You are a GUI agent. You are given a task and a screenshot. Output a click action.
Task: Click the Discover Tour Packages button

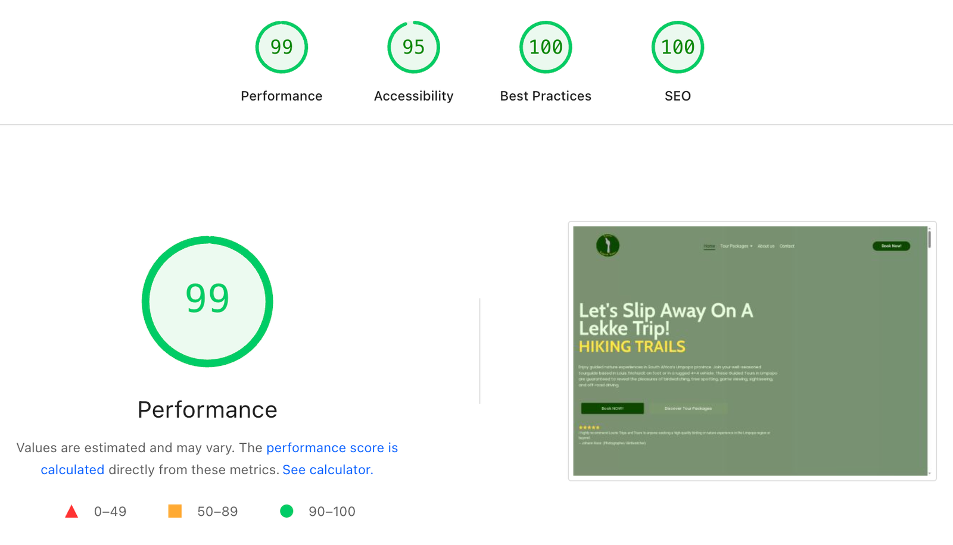point(688,408)
